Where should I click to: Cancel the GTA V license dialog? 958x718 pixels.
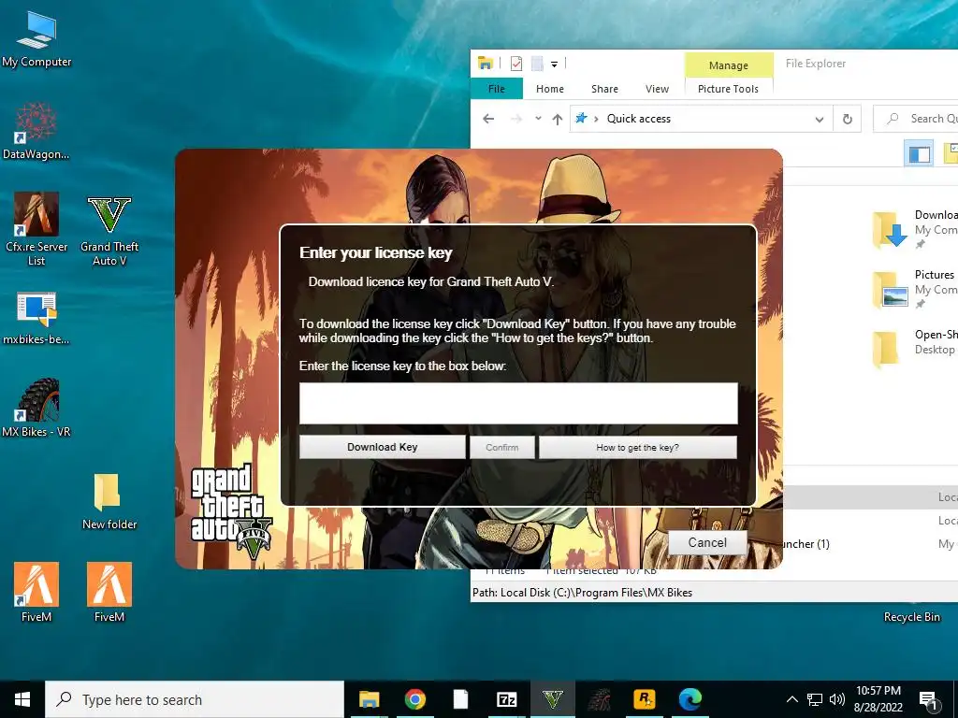pos(707,542)
